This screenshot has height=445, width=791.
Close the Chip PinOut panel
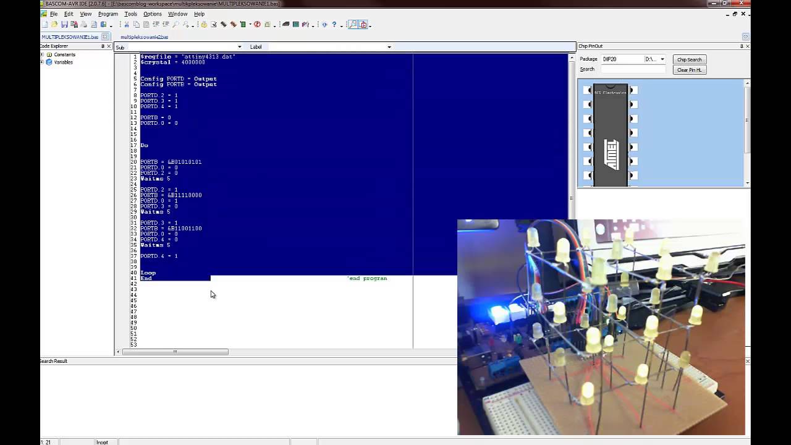point(748,46)
